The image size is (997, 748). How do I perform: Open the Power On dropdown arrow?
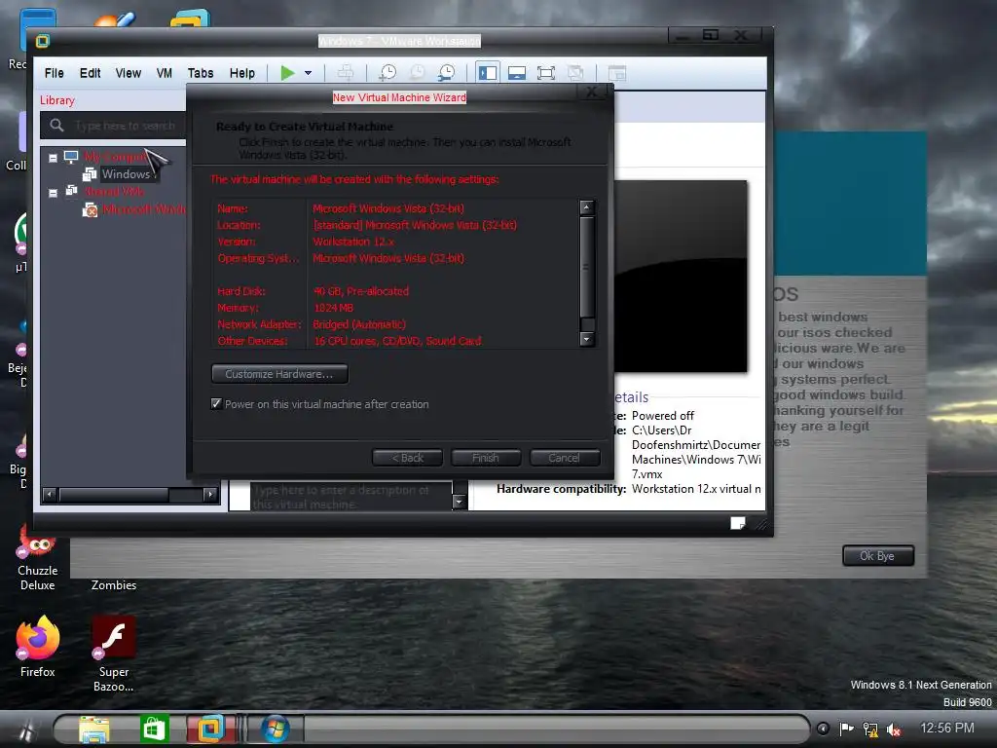(x=309, y=73)
